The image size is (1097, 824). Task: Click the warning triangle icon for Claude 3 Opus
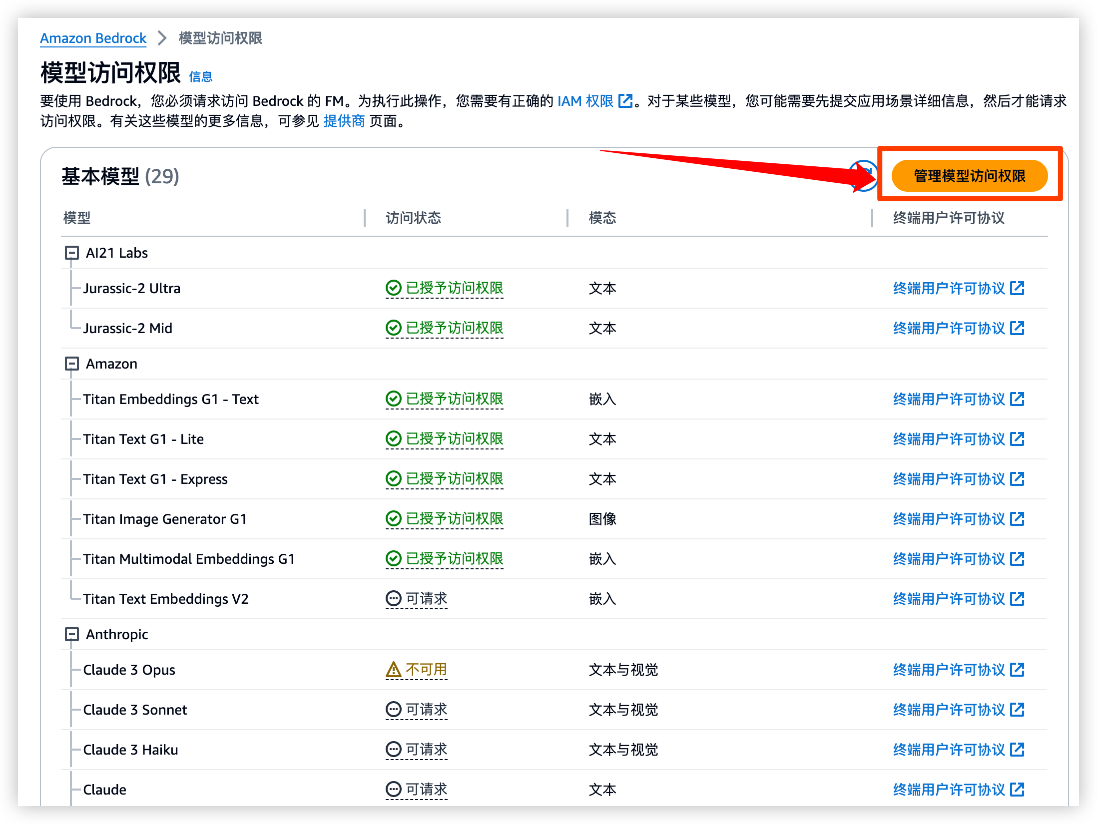coord(394,670)
